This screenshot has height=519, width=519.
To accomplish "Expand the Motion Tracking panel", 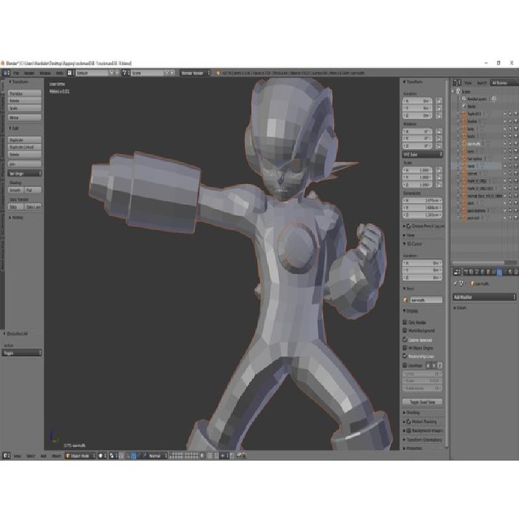I will coord(424,421).
